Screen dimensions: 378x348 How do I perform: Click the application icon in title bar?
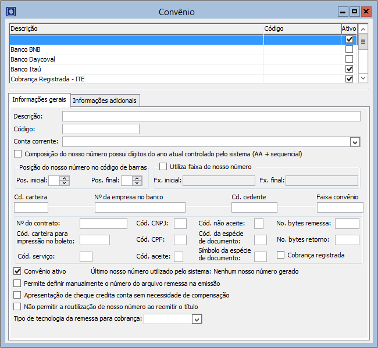coord(10,12)
